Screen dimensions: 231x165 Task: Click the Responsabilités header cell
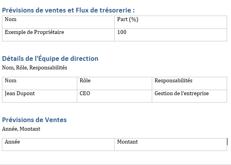(x=190, y=83)
